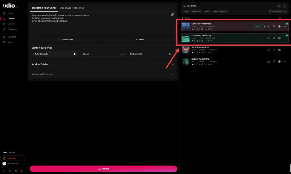Image resolution: width=291 pixels, height=174 pixels.
Task: Toggle the Liked filter chip
Action: pyautogui.click(x=186, y=11)
